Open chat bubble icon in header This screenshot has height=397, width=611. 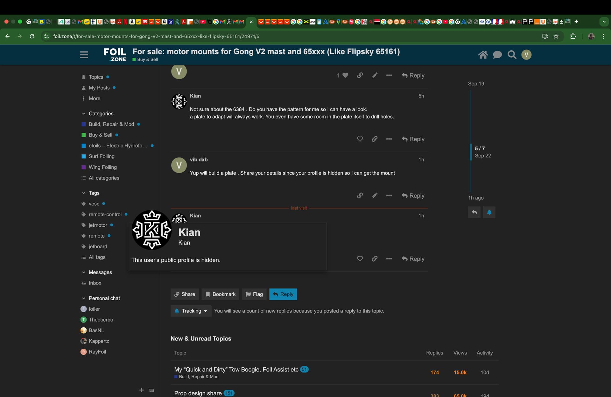coord(497,55)
